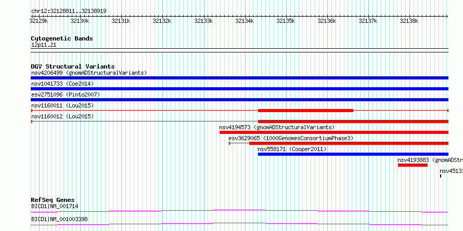Open gene label BICD1|NM_001714
Screen dimensions: 463x231
click(x=55, y=206)
